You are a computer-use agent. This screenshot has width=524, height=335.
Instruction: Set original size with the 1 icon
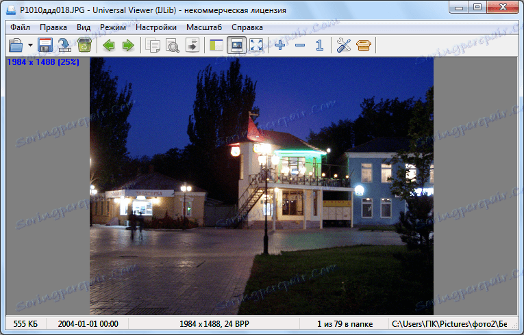(x=320, y=45)
